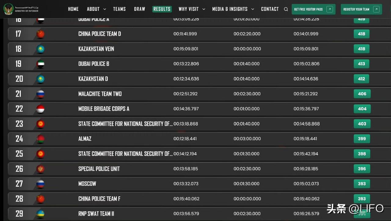Click the time 00:11:41.999 for China Police Team D
391x221 pixels.
click(x=185, y=34)
